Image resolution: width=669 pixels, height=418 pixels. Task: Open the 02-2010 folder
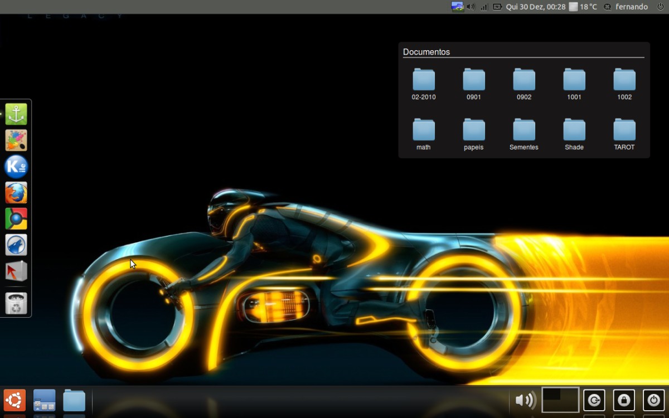click(424, 84)
